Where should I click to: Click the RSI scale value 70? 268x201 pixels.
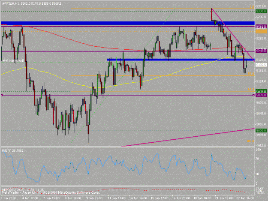tap(258, 159)
